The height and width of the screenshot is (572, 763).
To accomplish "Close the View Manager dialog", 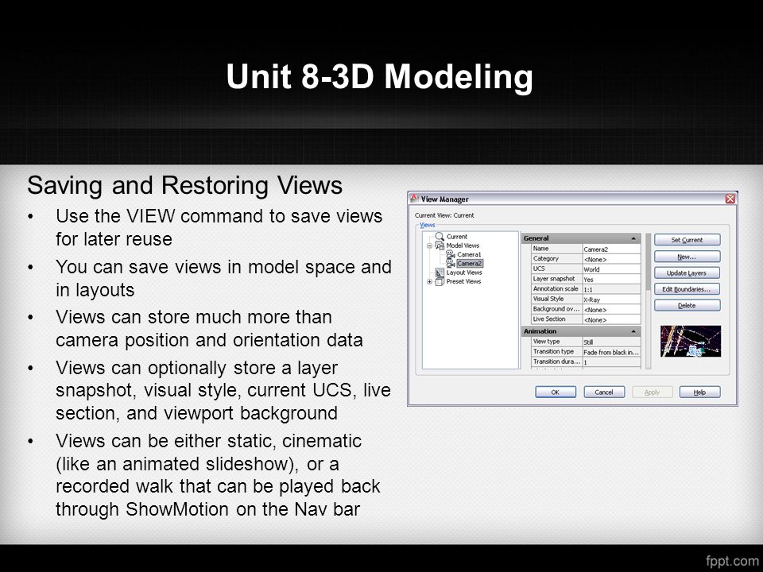I will tap(730, 199).
